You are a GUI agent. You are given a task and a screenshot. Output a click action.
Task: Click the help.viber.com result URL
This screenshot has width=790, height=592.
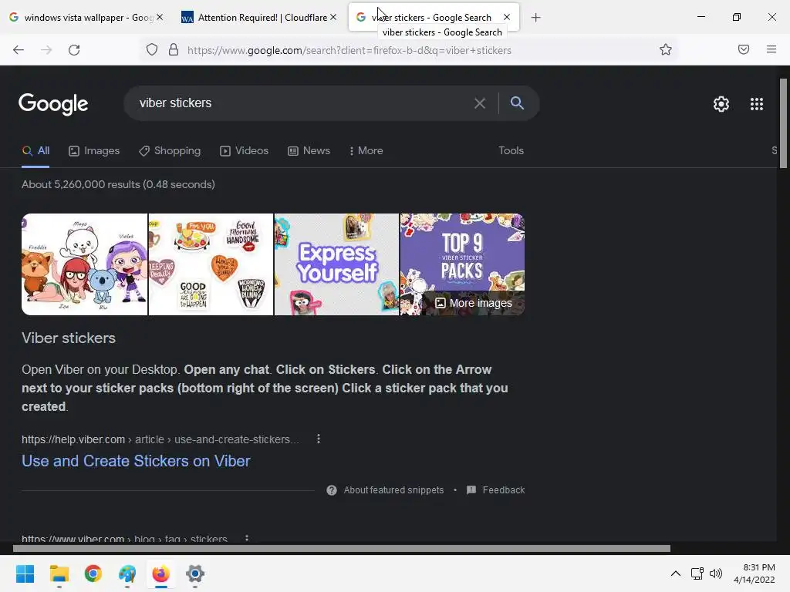(x=160, y=439)
